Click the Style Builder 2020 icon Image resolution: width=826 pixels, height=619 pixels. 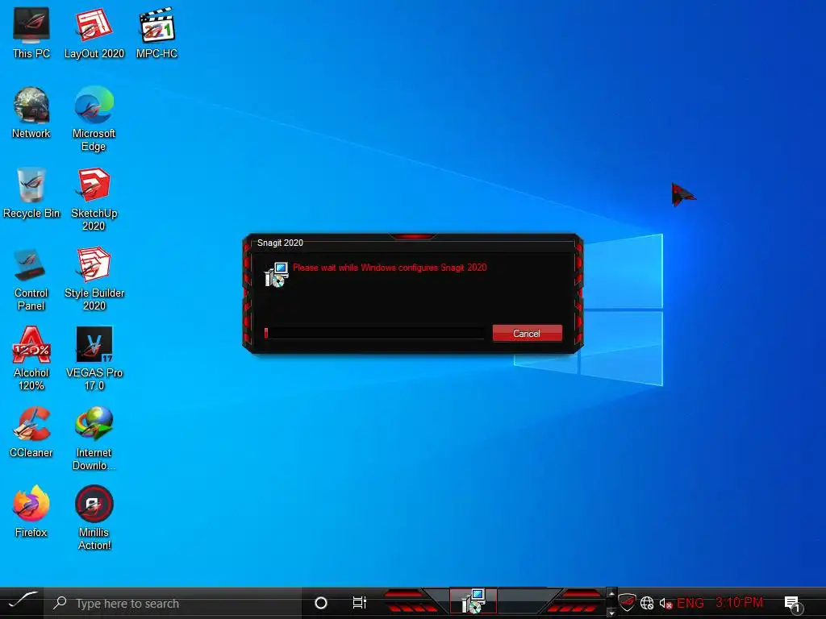[94, 279]
